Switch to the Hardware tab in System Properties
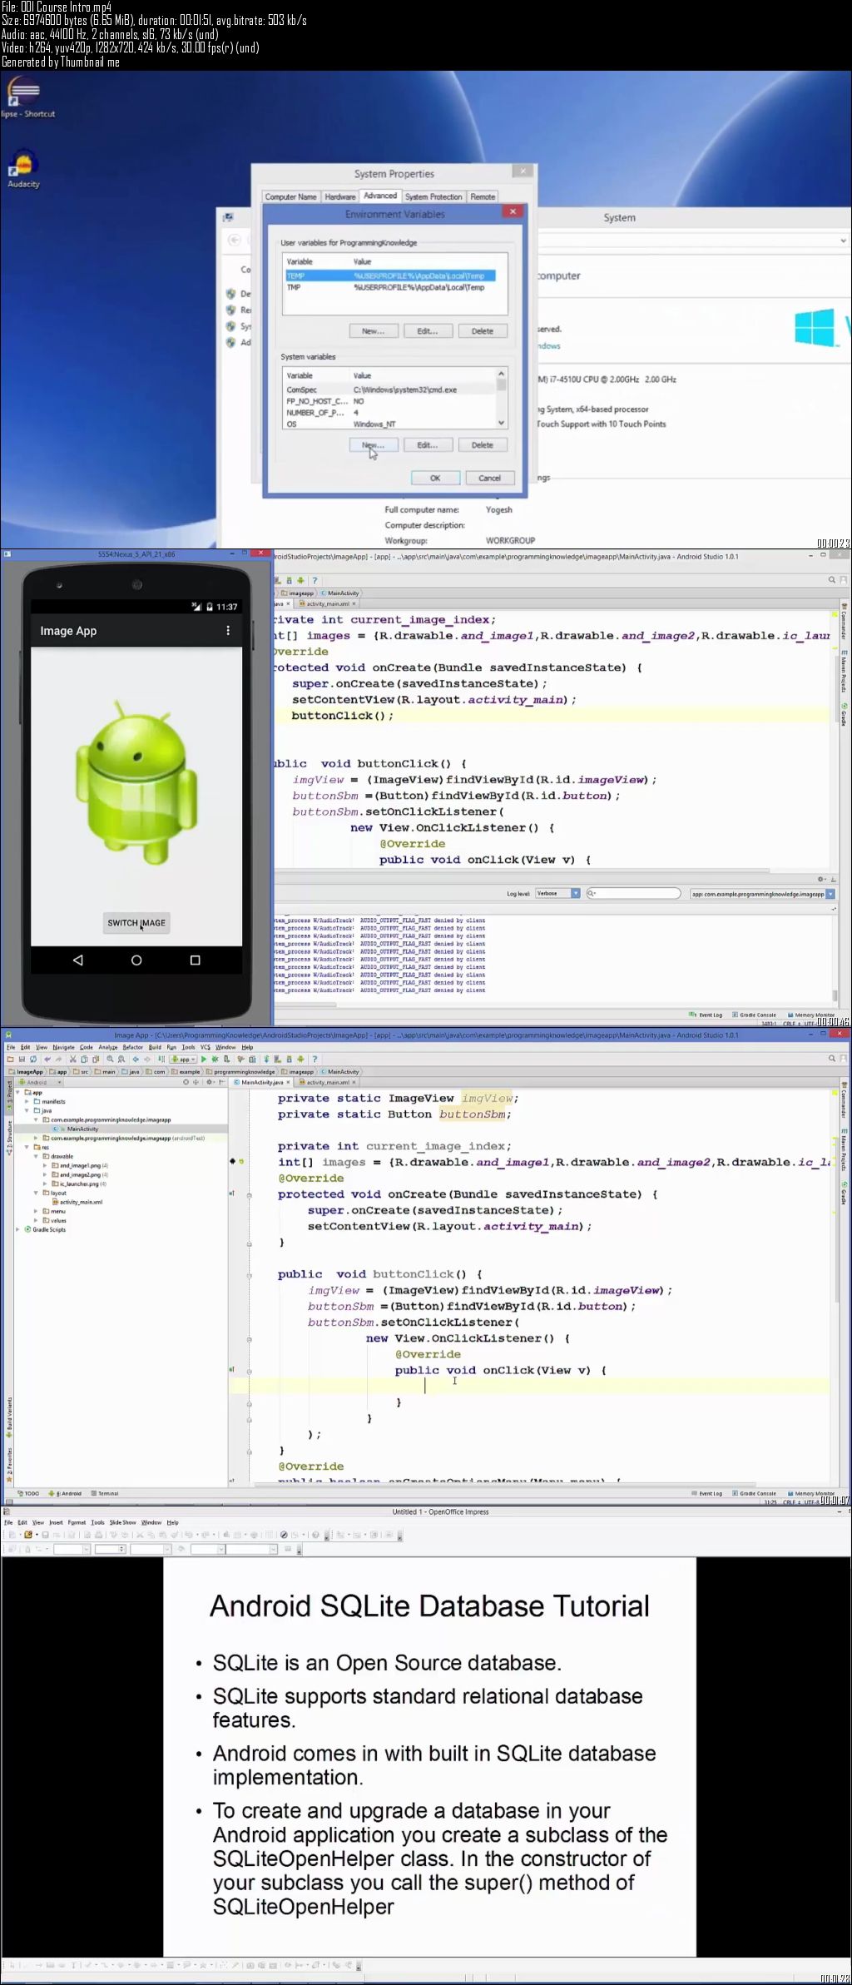The width and height of the screenshot is (852, 1985). (x=339, y=196)
